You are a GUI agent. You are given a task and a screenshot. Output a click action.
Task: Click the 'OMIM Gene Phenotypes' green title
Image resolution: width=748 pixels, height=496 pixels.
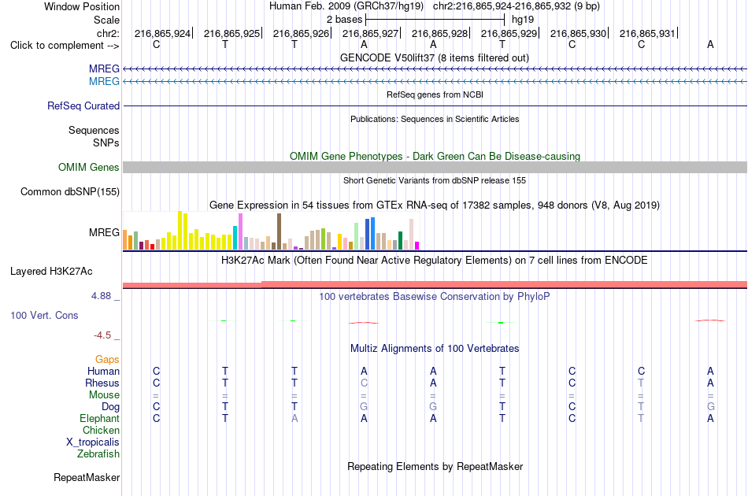point(435,156)
